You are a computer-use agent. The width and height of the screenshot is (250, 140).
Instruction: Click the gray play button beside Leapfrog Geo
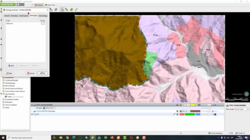(20, 4)
